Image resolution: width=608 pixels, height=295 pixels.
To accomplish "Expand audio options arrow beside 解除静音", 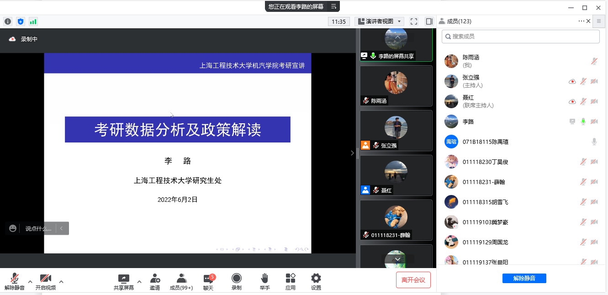I will point(30,282).
